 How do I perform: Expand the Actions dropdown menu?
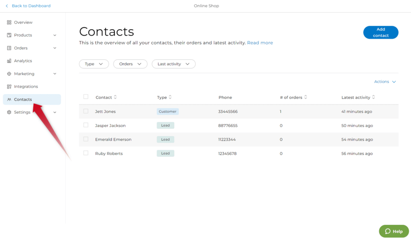[385, 82]
